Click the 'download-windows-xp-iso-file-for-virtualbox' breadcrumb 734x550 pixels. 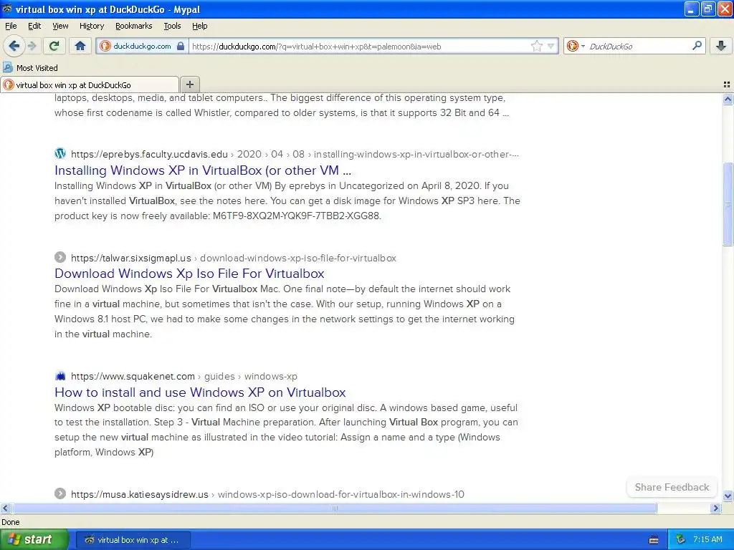coord(298,258)
